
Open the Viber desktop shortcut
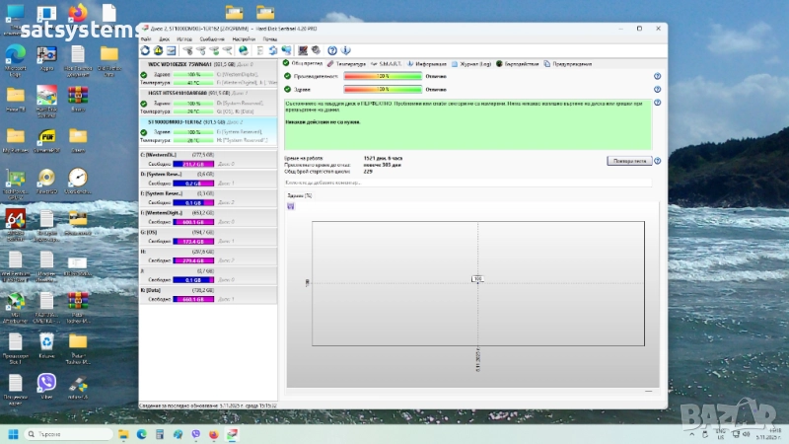coord(45,382)
